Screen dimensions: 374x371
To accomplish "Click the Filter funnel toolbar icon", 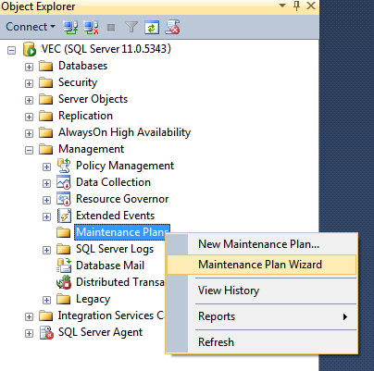I will 131,27.
